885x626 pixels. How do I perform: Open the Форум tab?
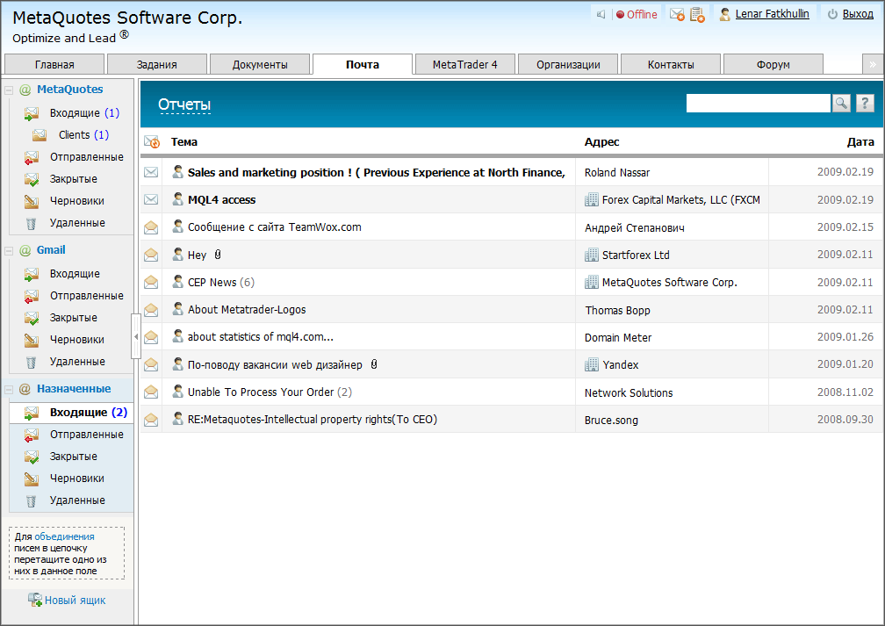click(x=773, y=64)
